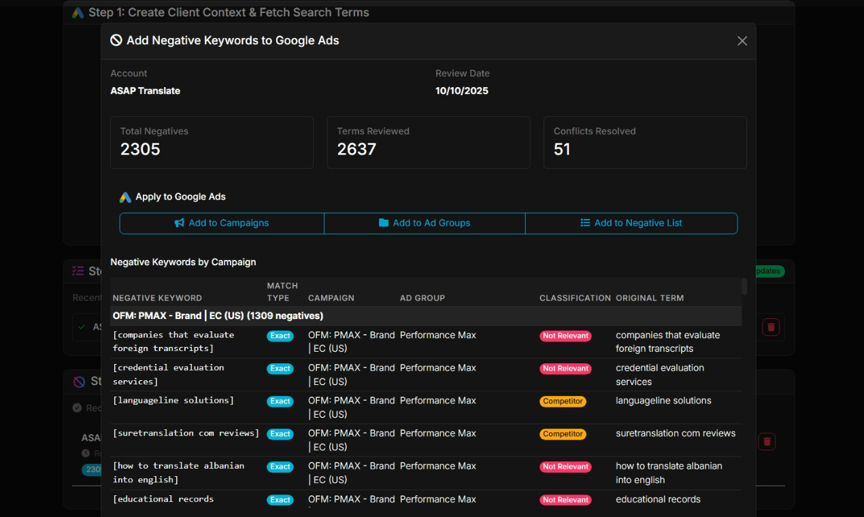The width and height of the screenshot is (864, 517).
Task: Click the Exact badge for suretranslation com reviews
Action: [x=280, y=434]
